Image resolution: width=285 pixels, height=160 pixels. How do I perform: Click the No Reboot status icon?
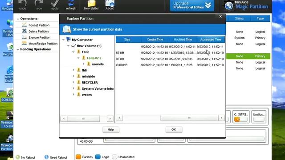click(x=18, y=157)
